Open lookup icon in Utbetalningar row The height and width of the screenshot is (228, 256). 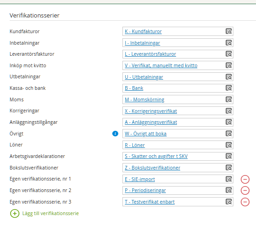click(x=229, y=77)
